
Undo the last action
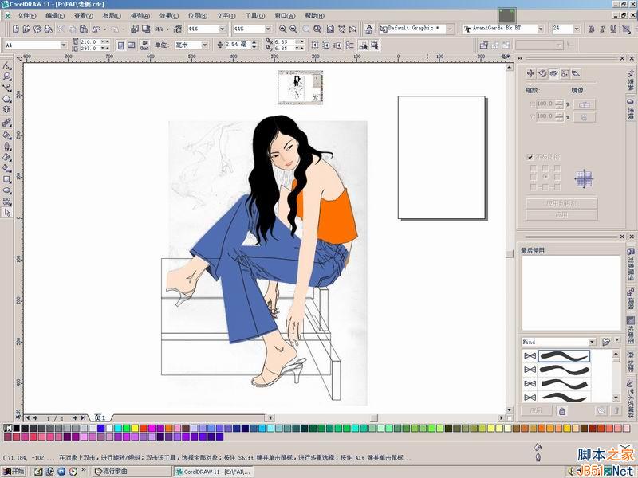(x=96, y=29)
